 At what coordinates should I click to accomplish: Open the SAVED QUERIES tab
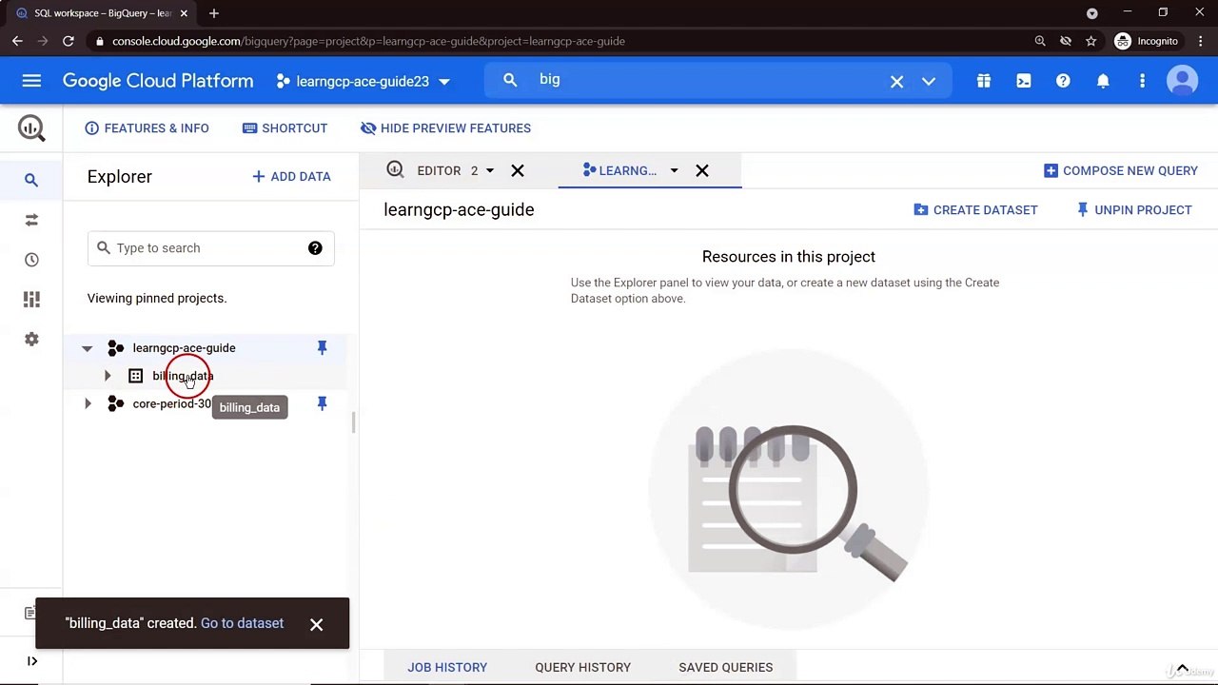click(x=725, y=668)
